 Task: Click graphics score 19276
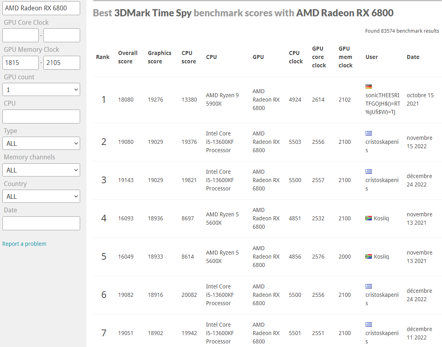pyautogui.click(x=155, y=100)
